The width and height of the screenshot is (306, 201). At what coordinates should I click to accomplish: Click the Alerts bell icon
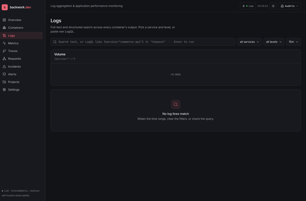pos(4,74)
